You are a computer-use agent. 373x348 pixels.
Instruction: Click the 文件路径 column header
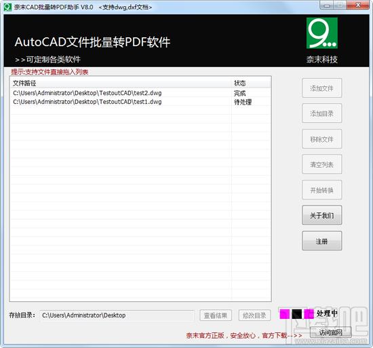point(121,83)
